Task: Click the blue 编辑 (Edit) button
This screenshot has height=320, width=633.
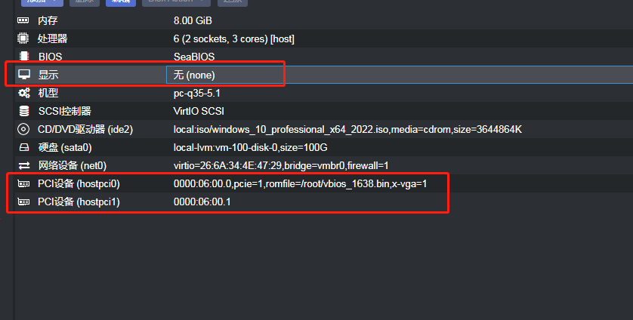Action: click(121, 2)
